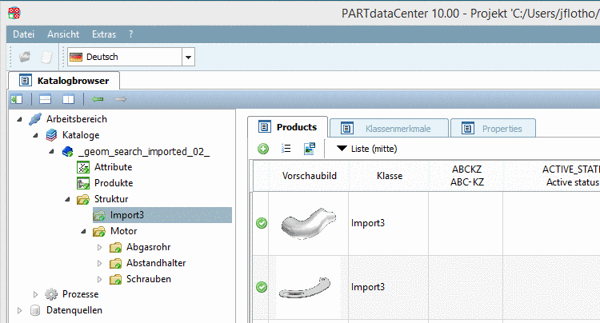Open the Deutsch language dropdown
Screen dimensions: 600x323
click(188, 57)
